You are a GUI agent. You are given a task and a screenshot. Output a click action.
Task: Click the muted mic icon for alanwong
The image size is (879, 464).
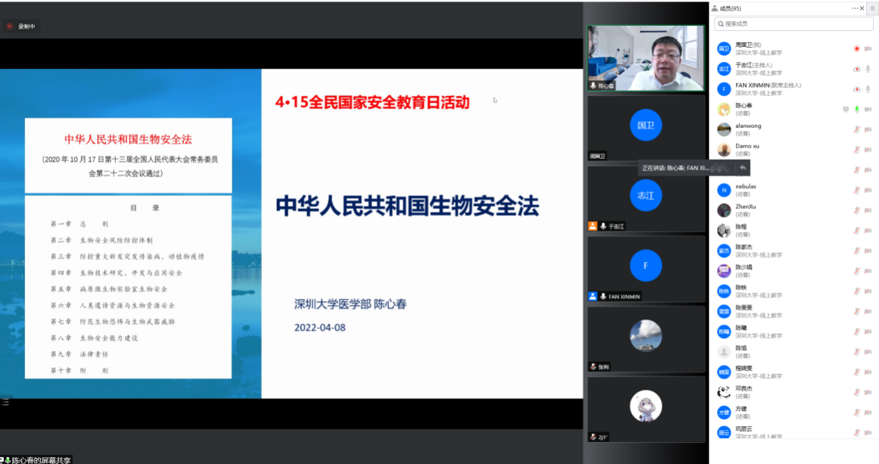pyautogui.click(x=857, y=129)
